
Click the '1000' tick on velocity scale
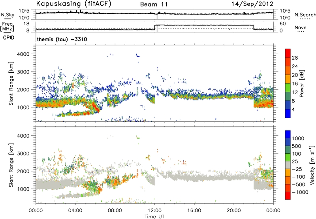298,138
